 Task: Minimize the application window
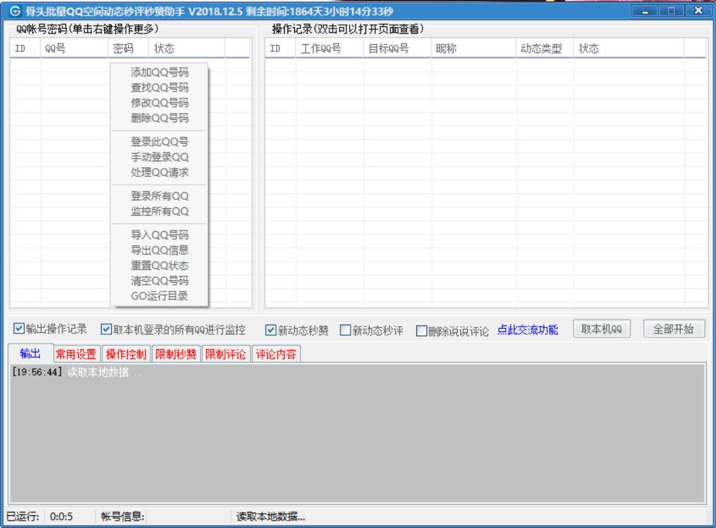tap(645, 12)
